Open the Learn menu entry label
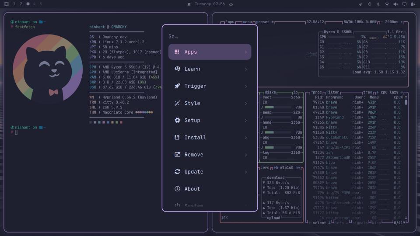Viewport: 420px width, 236px height. point(192,69)
